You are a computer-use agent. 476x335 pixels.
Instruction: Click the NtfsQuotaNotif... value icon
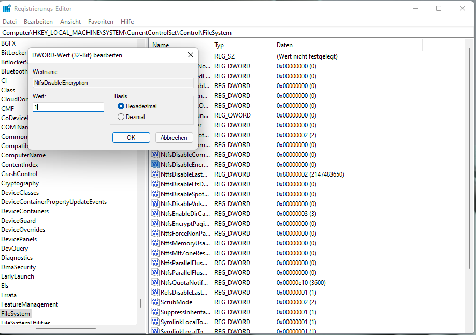point(155,282)
